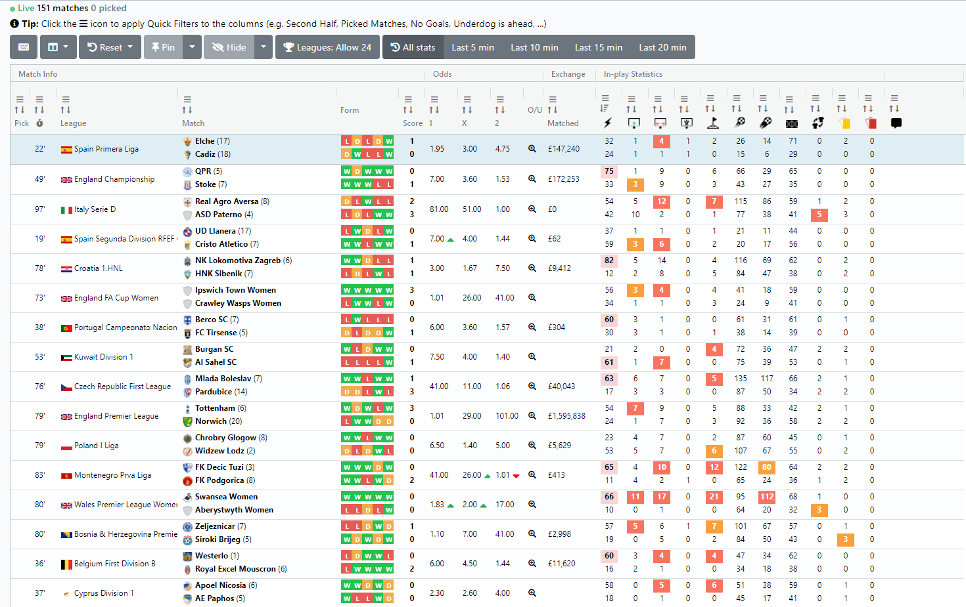Toggle the Pin button on the toolbar
This screenshot has width=966, height=607.
click(x=162, y=47)
